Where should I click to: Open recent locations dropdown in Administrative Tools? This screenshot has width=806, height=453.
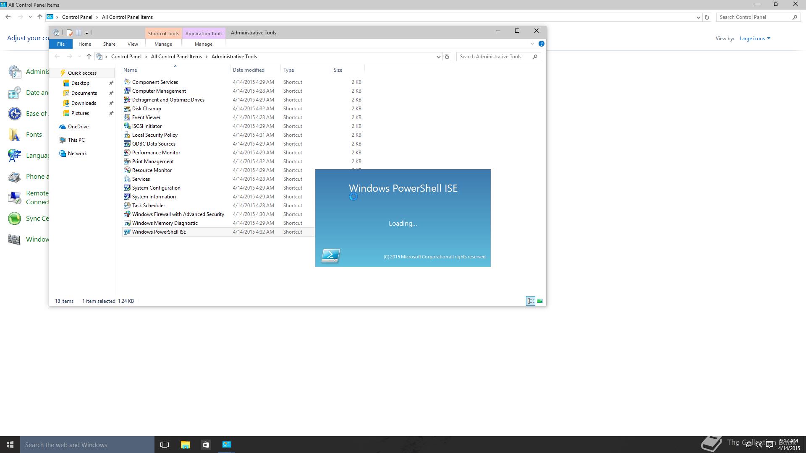click(79, 57)
